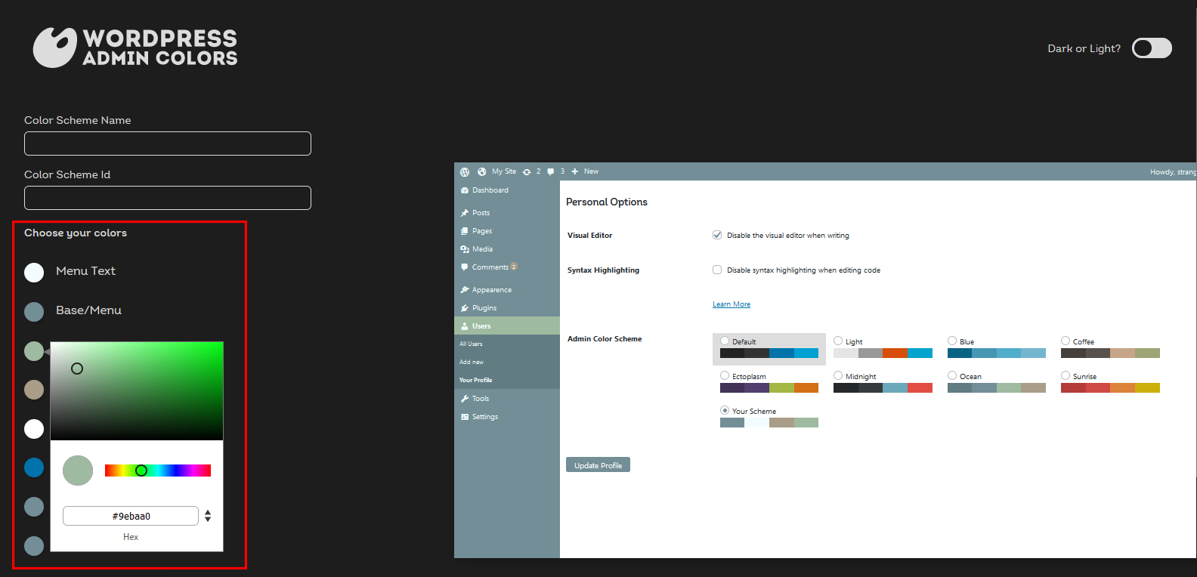
Task: Click the WordPress logo in admin bar
Action: 465,172
